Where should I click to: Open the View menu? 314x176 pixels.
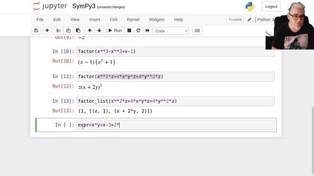pyautogui.click(x=75, y=20)
